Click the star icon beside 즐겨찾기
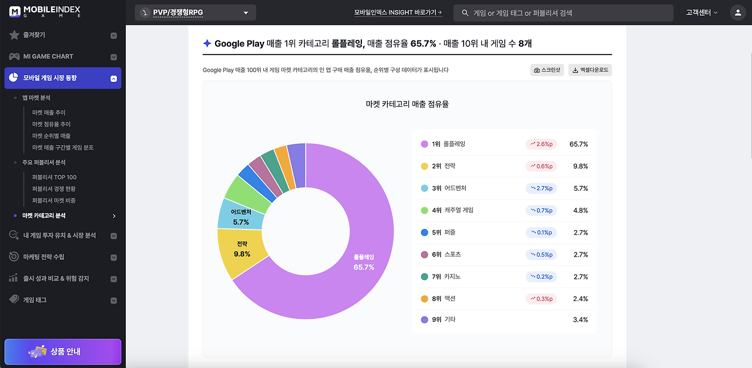 click(x=14, y=35)
